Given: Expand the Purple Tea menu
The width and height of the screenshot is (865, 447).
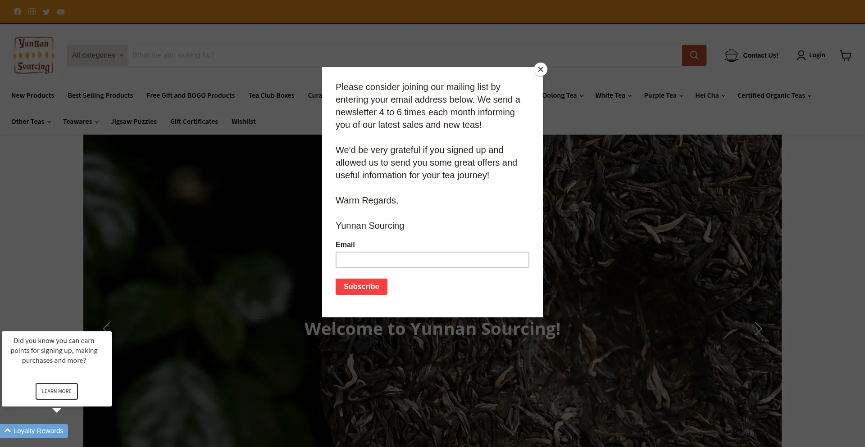Looking at the screenshot, I should (x=664, y=95).
